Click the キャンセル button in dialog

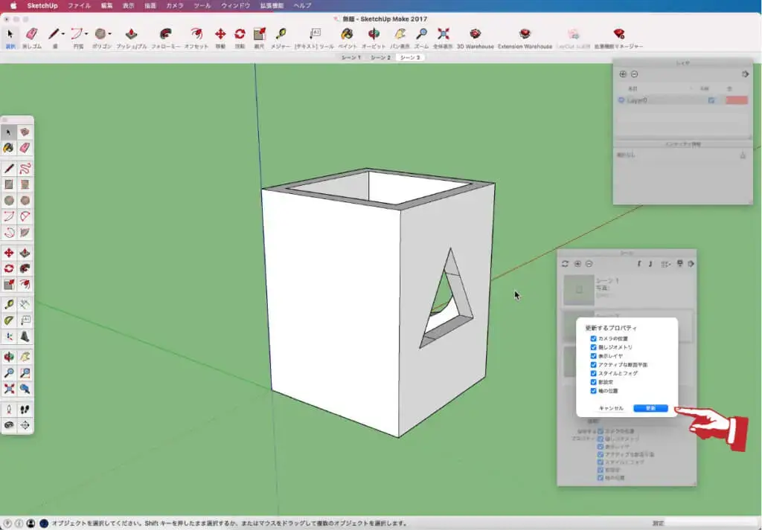click(x=610, y=408)
